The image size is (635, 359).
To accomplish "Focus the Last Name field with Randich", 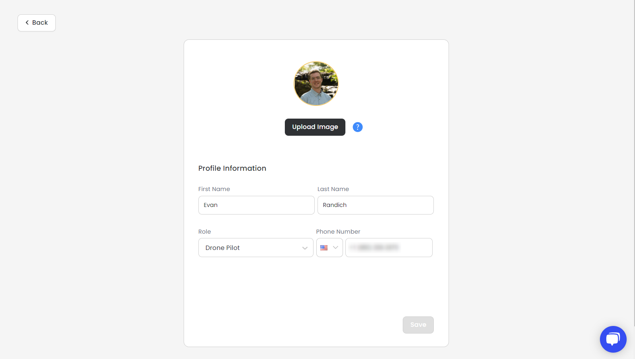I will click(x=376, y=205).
